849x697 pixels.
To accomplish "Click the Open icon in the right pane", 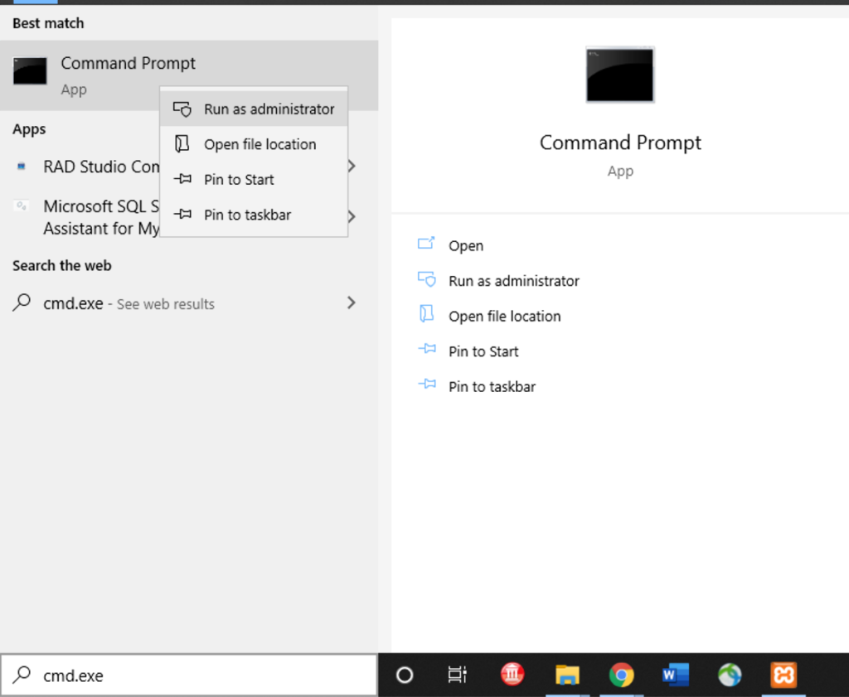I will pyautogui.click(x=426, y=244).
